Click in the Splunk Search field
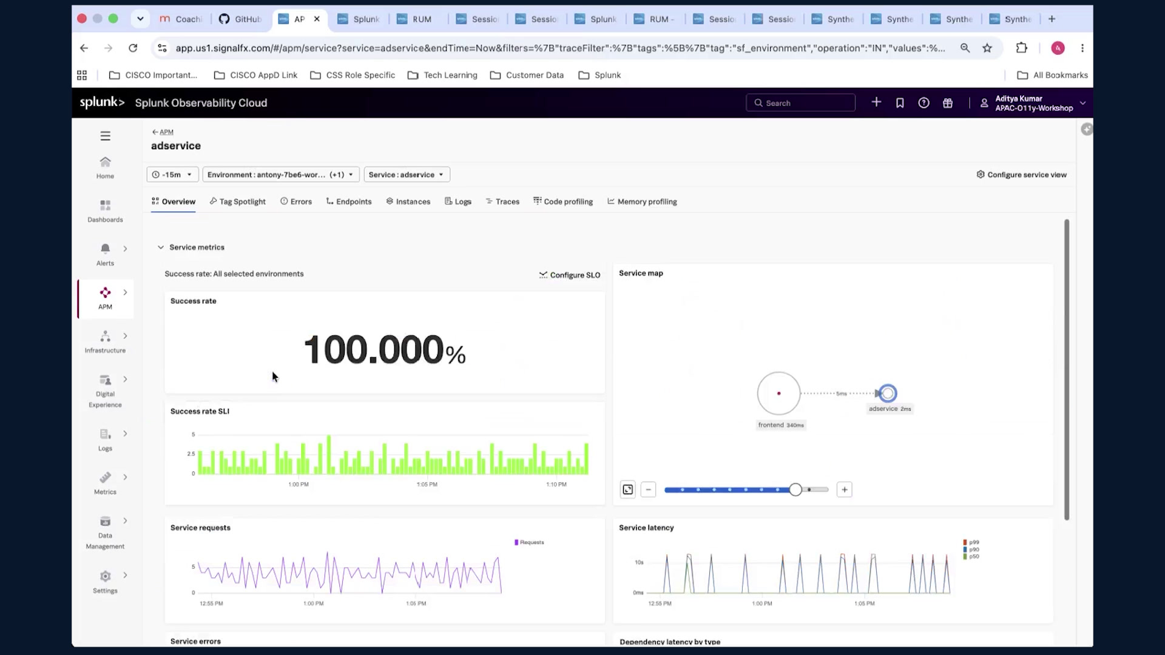 coord(800,103)
